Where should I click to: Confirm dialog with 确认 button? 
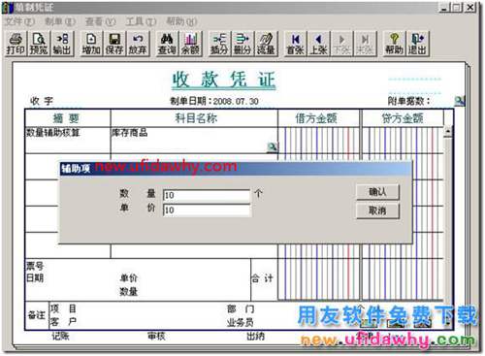tap(377, 192)
